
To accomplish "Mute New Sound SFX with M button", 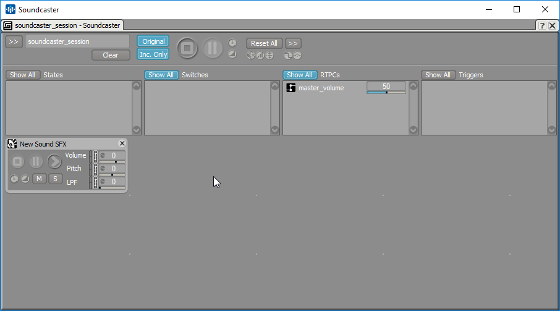I will click(40, 179).
